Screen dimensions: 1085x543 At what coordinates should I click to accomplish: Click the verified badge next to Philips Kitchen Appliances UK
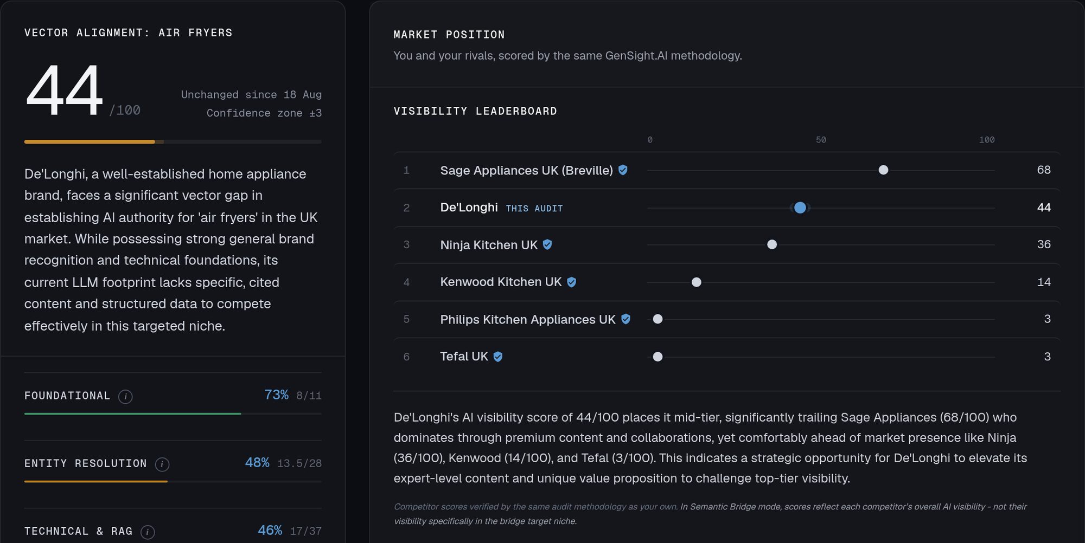coord(626,319)
